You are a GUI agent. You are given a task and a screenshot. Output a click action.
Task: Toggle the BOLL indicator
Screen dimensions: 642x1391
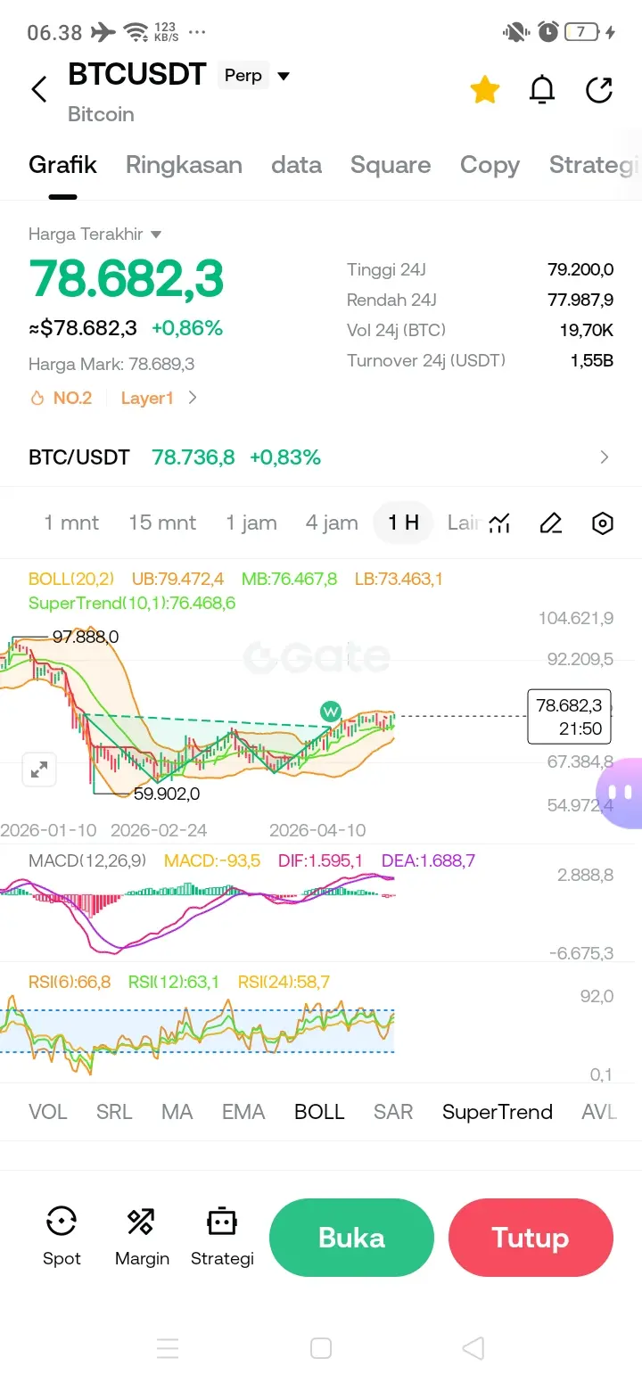pos(319,1112)
